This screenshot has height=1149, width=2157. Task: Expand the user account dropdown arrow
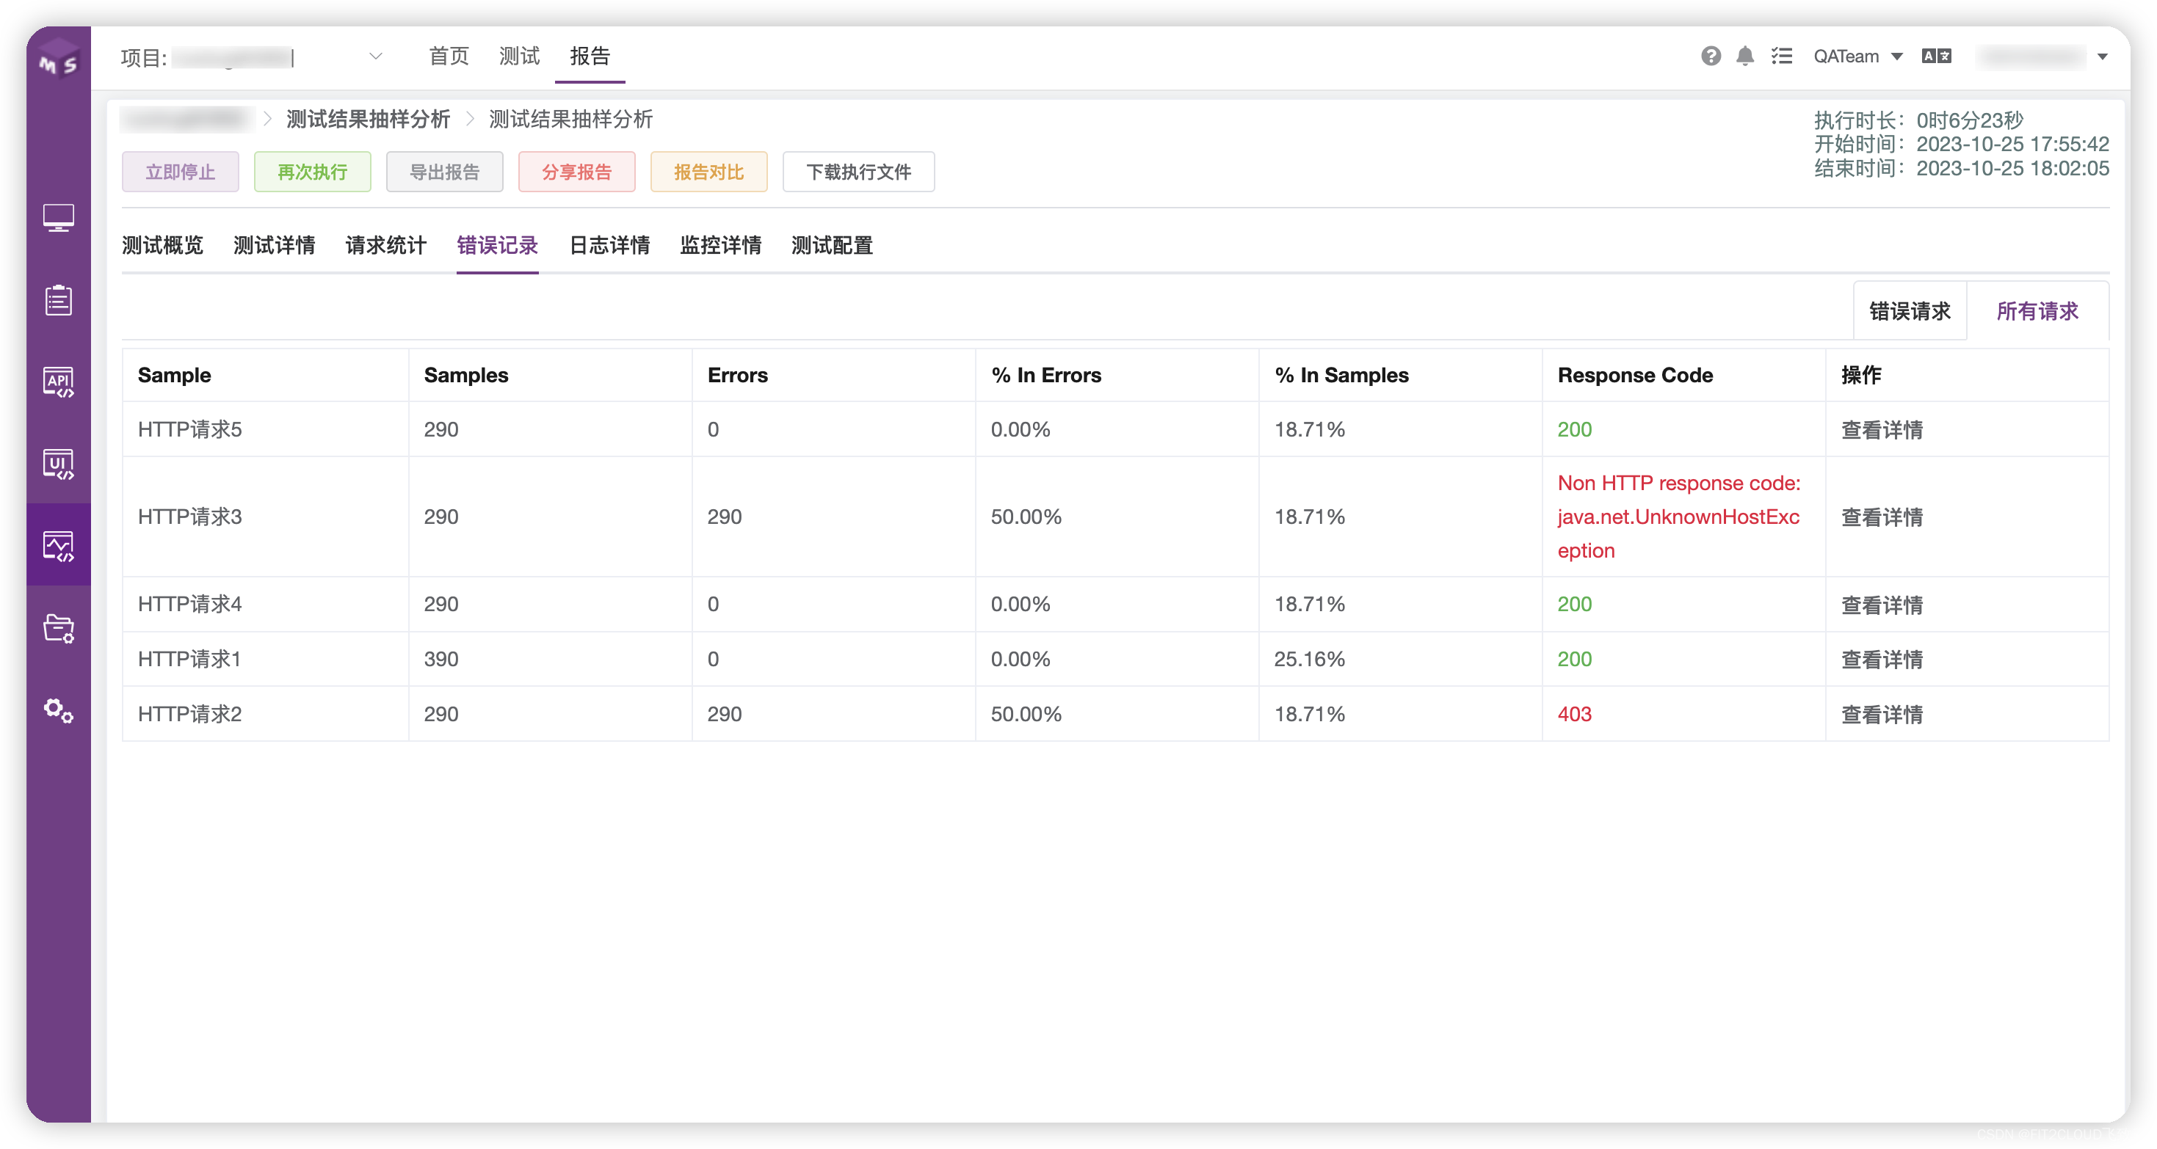pos(2102,57)
